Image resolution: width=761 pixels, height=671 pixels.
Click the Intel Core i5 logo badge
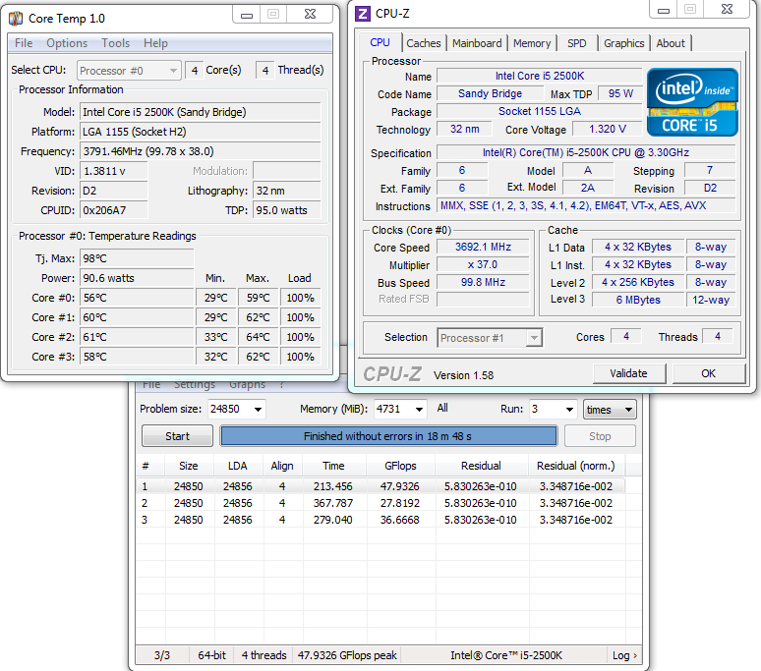[692, 102]
